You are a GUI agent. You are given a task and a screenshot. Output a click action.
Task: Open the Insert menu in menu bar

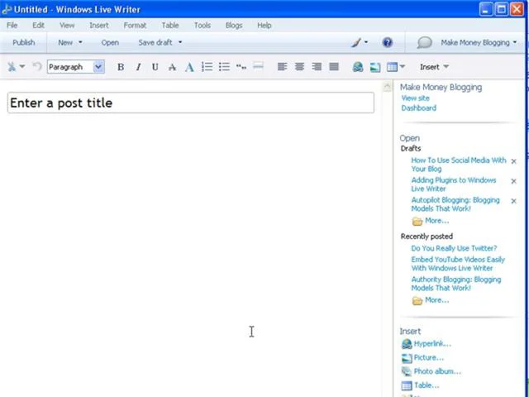coord(99,26)
